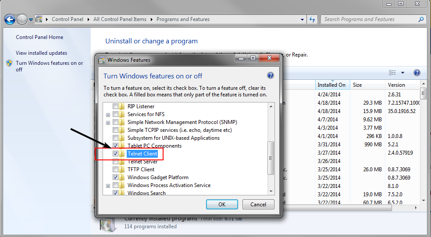Click the Search Programs and Features field
Viewport: 431px width, 237px height.
click(x=373, y=20)
